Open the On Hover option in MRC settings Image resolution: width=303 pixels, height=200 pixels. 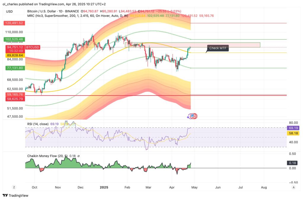tap(103, 14)
